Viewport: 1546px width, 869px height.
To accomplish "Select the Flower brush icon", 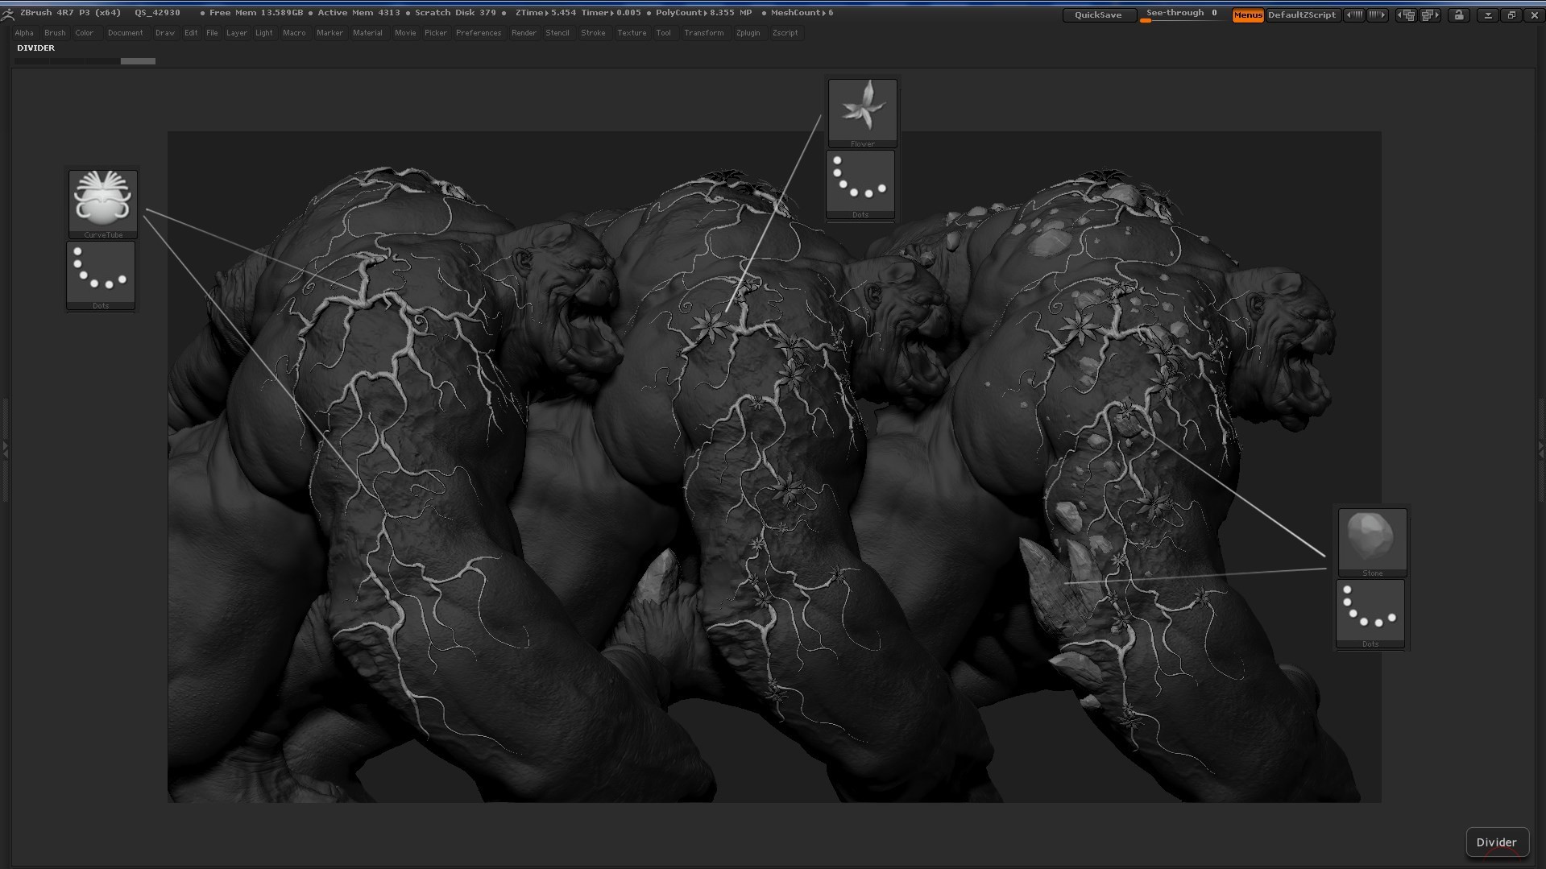I will 862,113.
